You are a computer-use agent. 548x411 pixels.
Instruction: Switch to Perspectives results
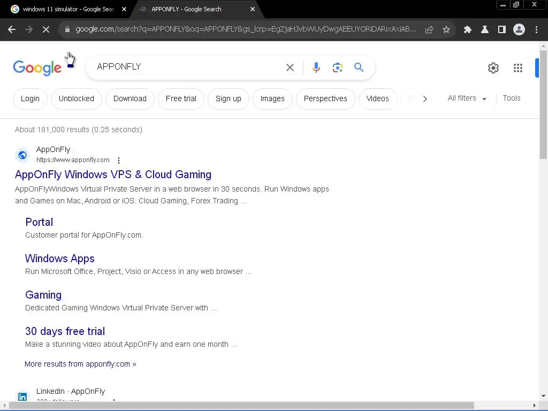tap(325, 99)
